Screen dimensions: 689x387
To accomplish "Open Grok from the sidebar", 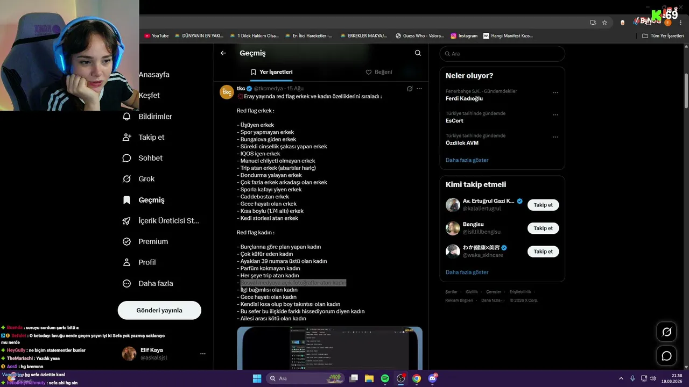I will [x=139, y=179].
